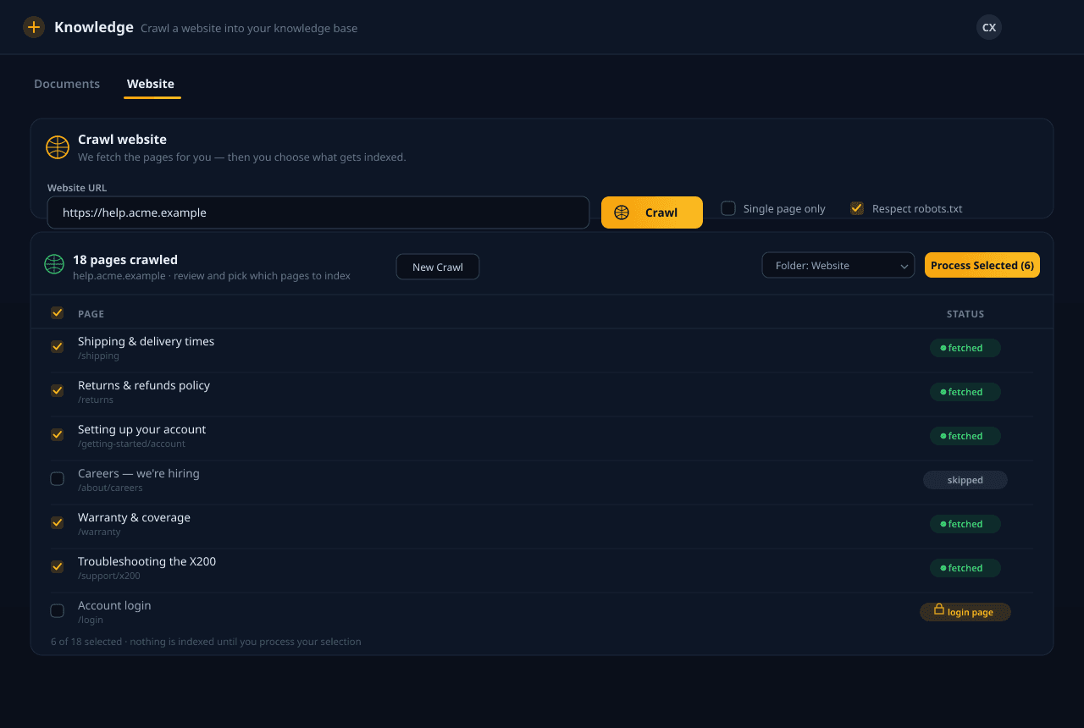Click the login page status badge
Screen dimensions: 1084x728
coord(965,612)
